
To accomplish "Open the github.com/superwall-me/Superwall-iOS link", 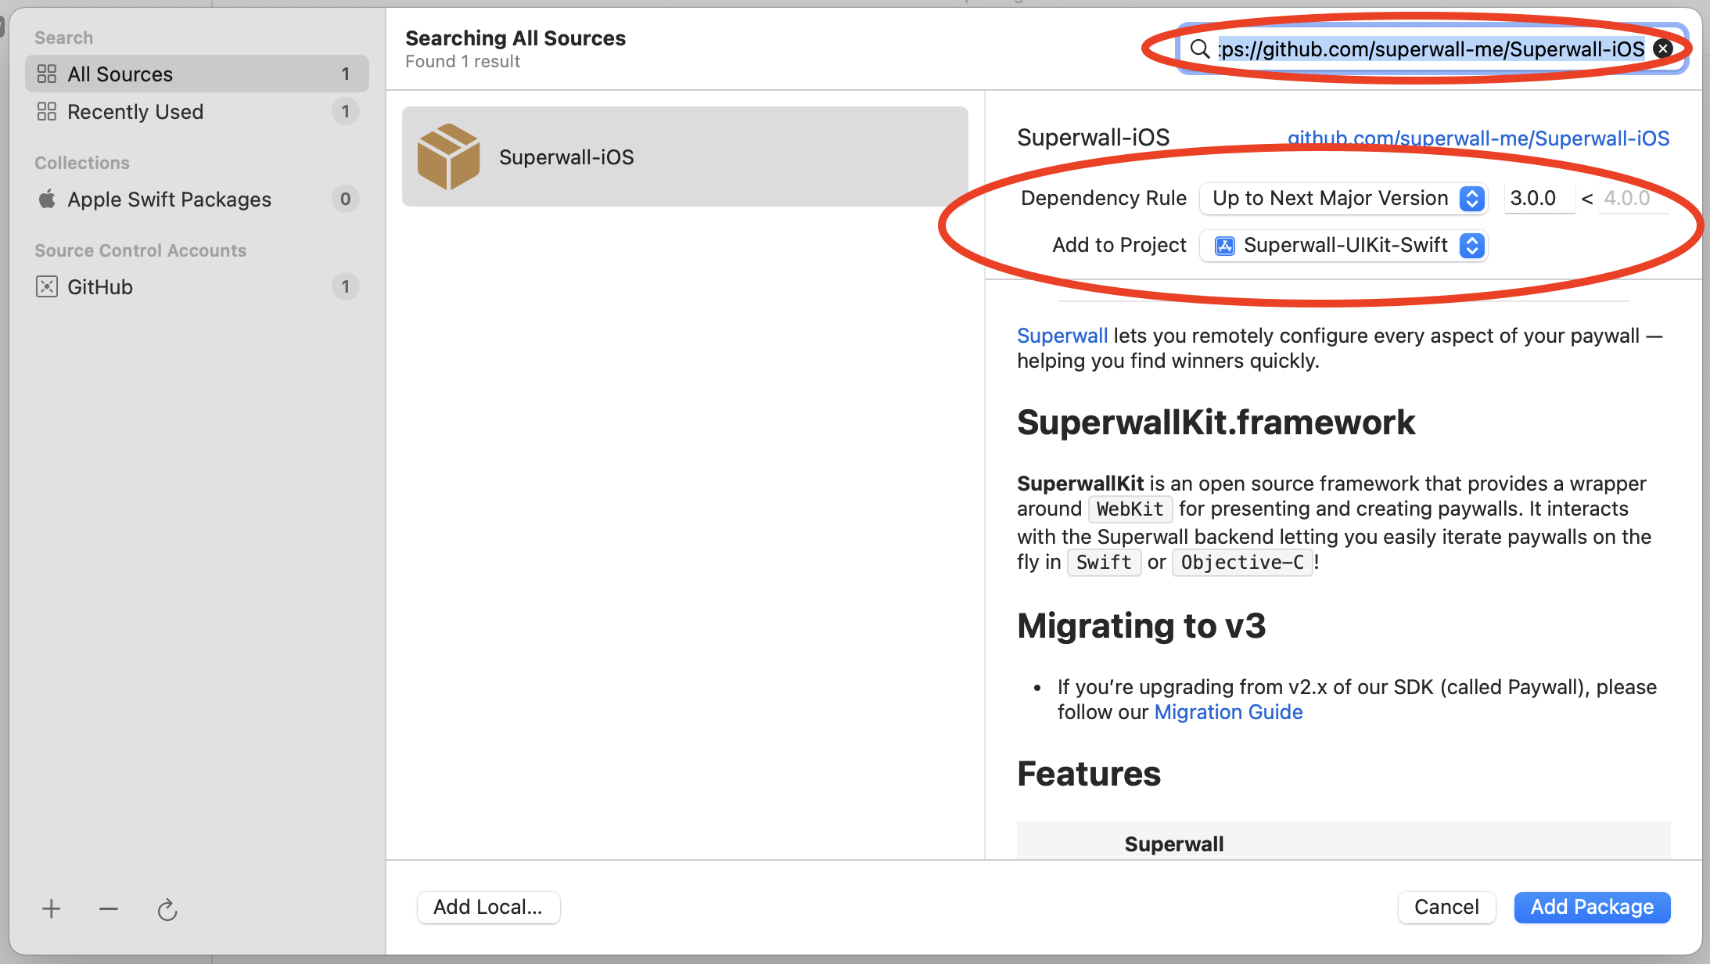I will (1478, 138).
